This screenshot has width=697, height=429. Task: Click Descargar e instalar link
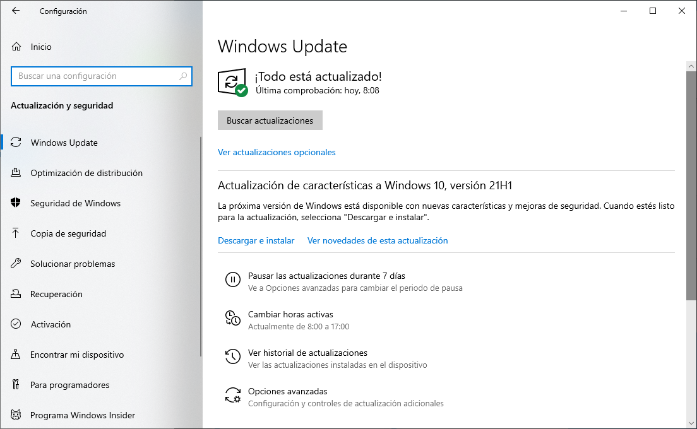[256, 241]
